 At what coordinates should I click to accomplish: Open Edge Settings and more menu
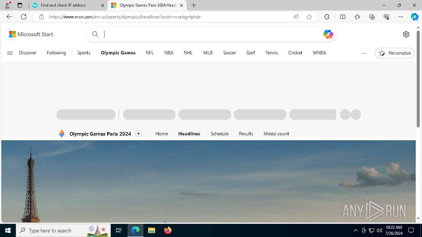[401, 17]
